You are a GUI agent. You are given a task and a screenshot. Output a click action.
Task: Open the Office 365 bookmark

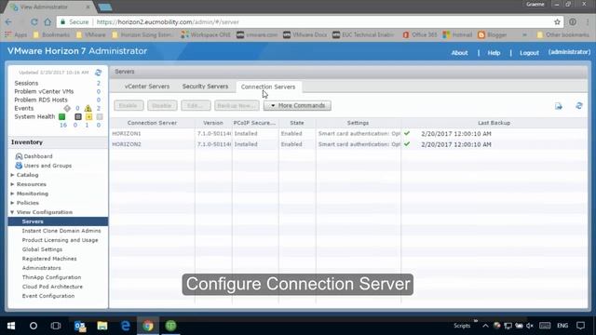[x=420, y=34]
